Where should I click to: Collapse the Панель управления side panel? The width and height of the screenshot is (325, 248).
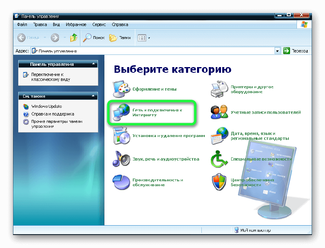93,64
